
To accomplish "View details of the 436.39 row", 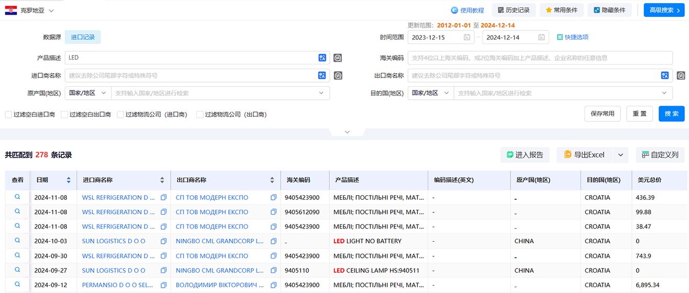I will [x=17, y=197].
